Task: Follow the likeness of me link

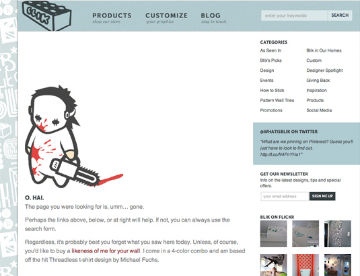Action: click(x=106, y=250)
